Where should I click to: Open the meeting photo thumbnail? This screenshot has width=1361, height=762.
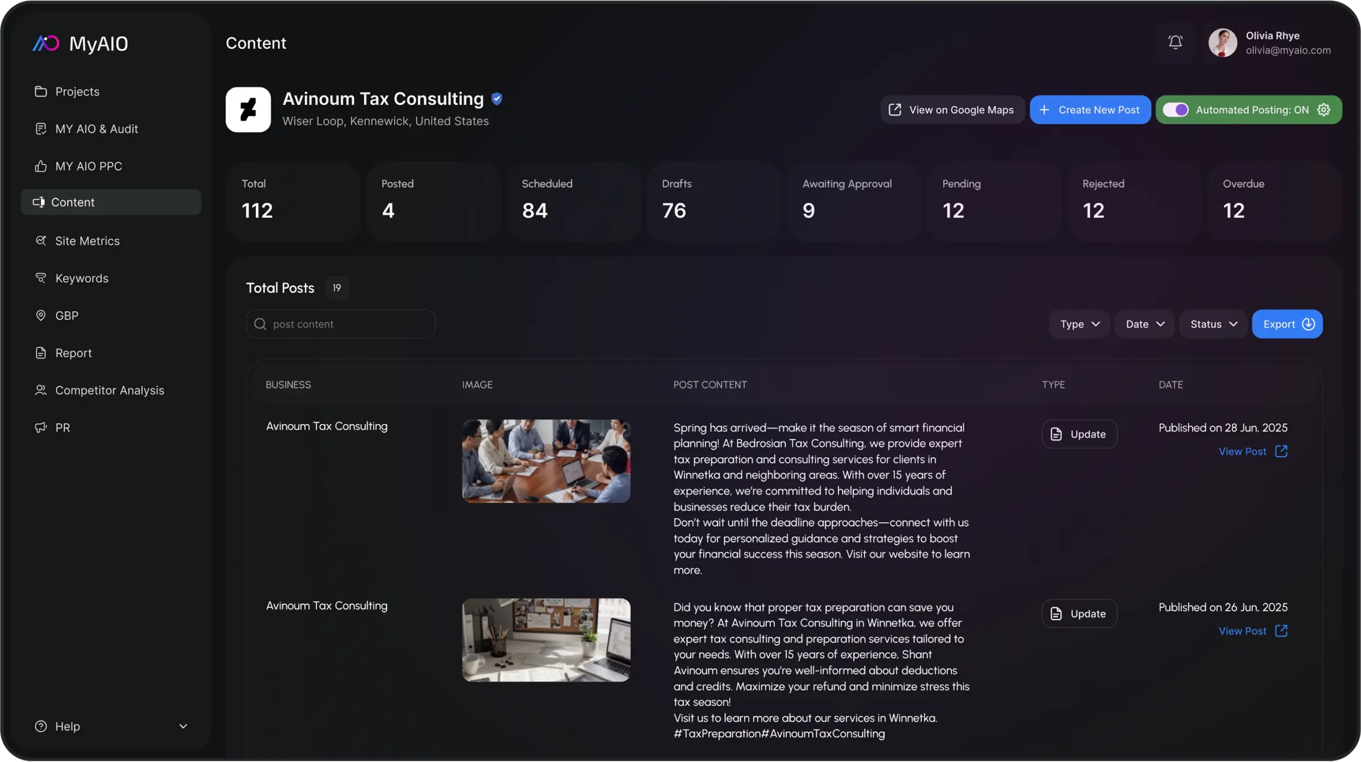546,461
